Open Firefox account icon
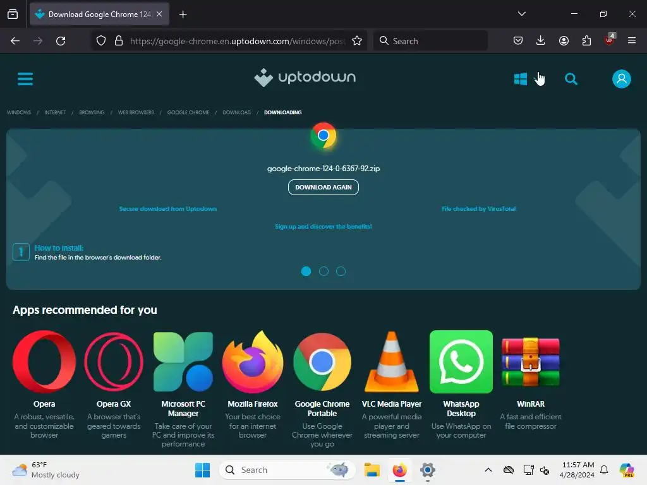 point(564,41)
